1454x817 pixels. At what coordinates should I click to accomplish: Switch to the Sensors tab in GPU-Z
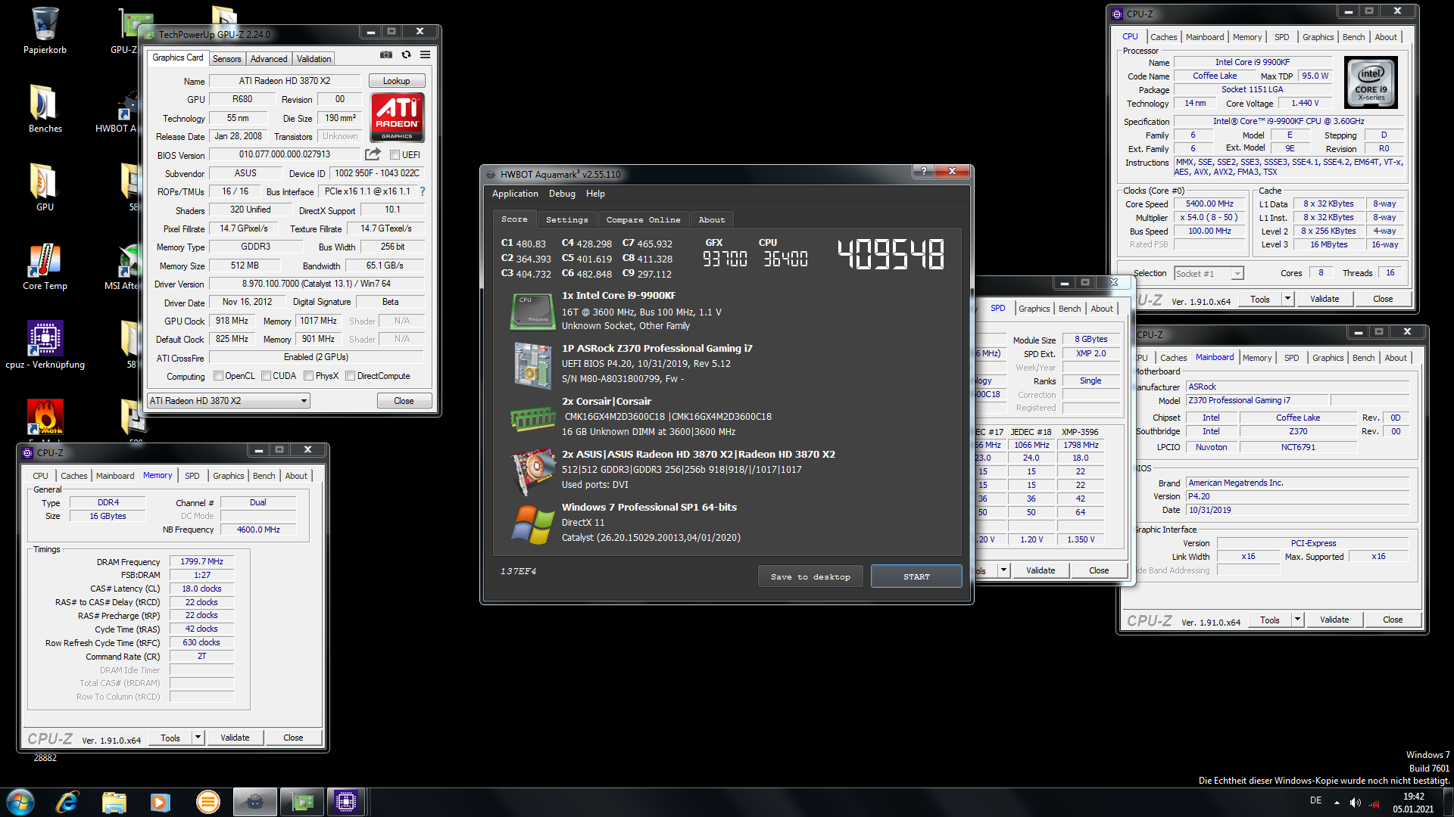point(226,58)
